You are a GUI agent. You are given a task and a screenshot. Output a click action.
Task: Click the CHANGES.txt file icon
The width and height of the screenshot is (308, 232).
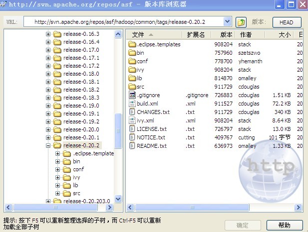132,112
